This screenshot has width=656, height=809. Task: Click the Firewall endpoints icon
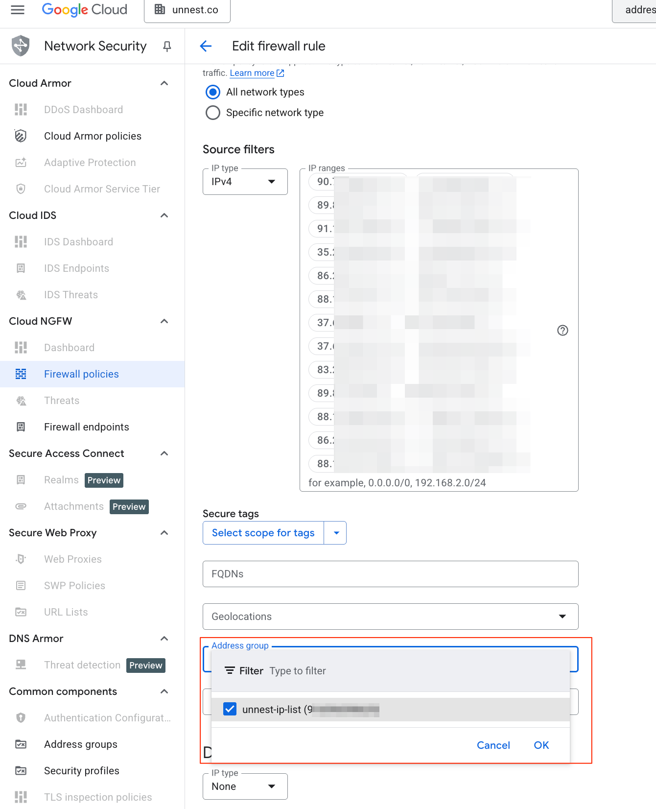[21, 427]
